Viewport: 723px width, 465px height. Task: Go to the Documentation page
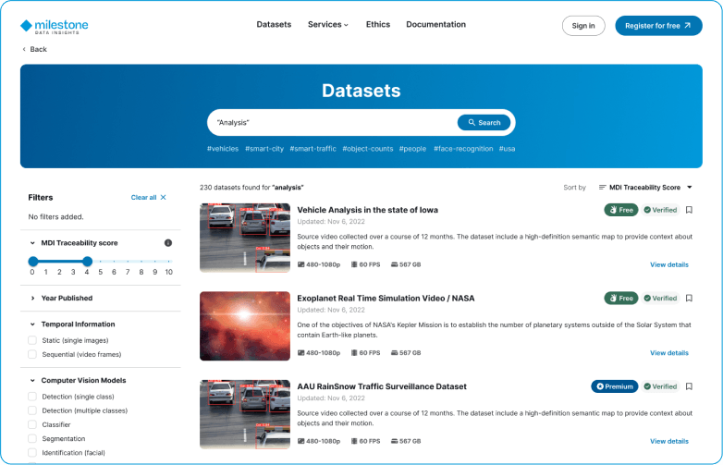435,25
